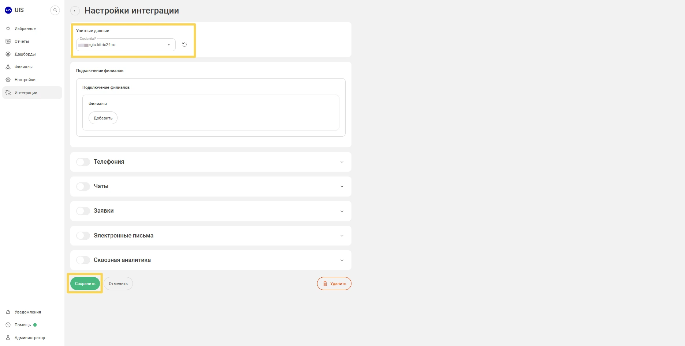This screenshot has width=685, height=346.
Task: Click the UIS logo
Action: click(14, 10)
